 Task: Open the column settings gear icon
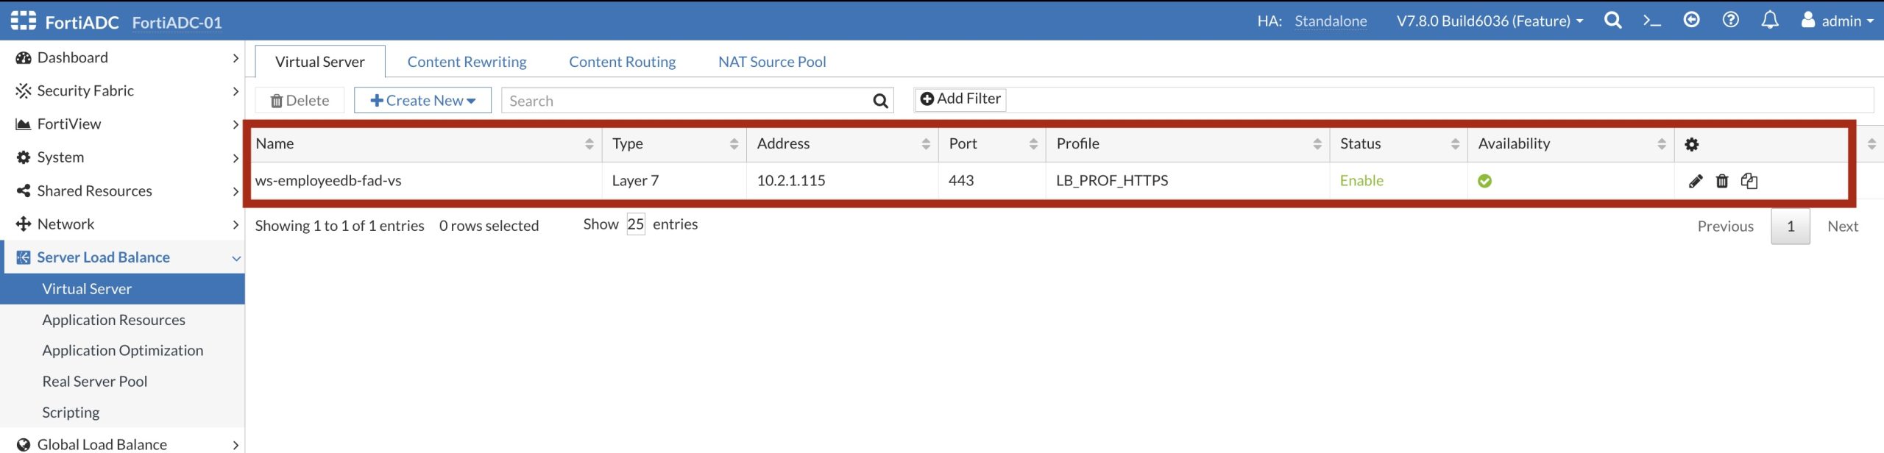[1692, 145]
